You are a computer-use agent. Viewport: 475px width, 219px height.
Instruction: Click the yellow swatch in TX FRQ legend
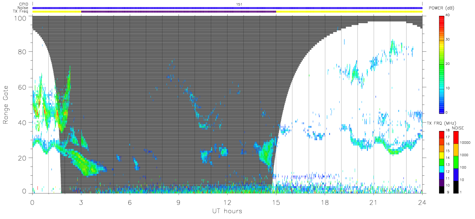coord(442,154)
